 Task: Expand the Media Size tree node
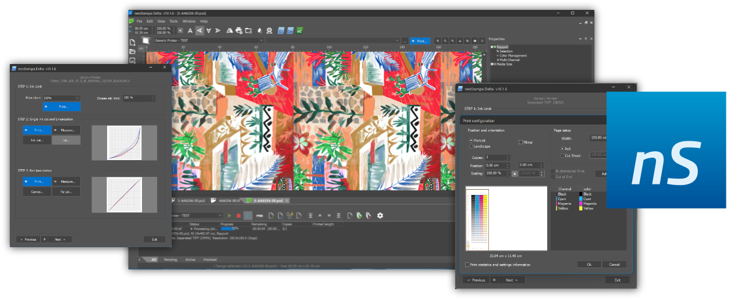(x=492, y=64)
